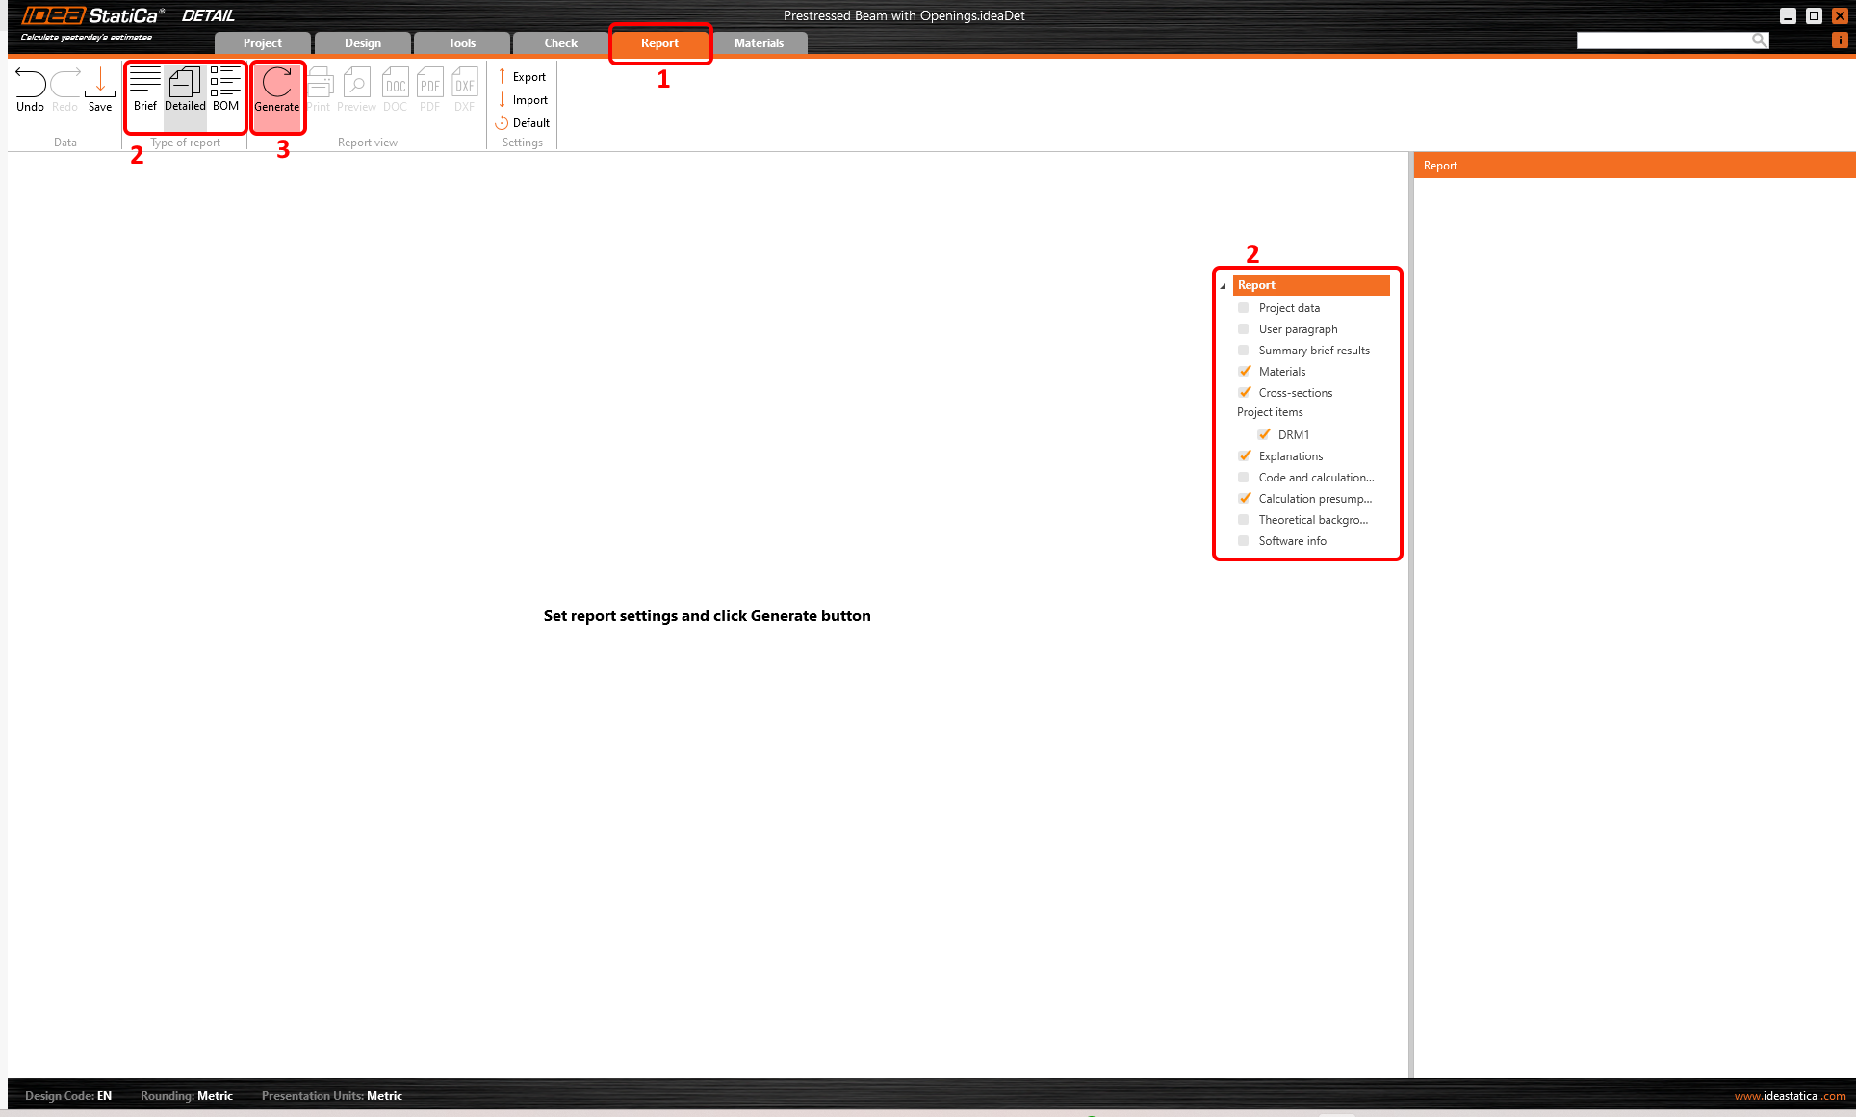1856x1117 pixels.
Task: Enable the Project data checkbox
Action: tap(1244, 308)
